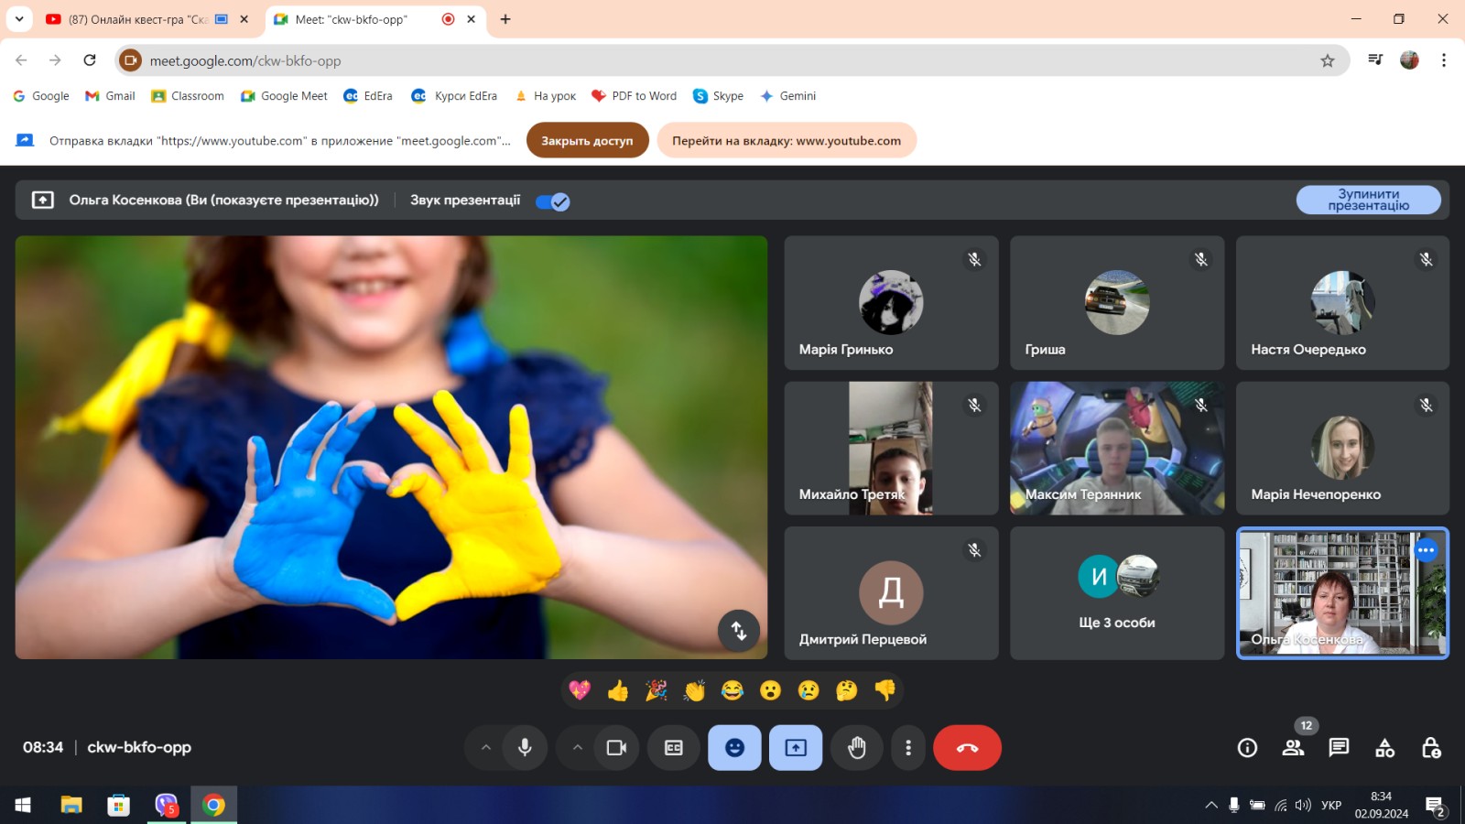Click the swap presentation tile icon
Screen dimensions: 1465x824
(738, 631)
